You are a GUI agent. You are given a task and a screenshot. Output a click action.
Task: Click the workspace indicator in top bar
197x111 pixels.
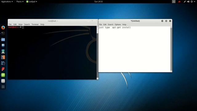[x=174, y=2]
